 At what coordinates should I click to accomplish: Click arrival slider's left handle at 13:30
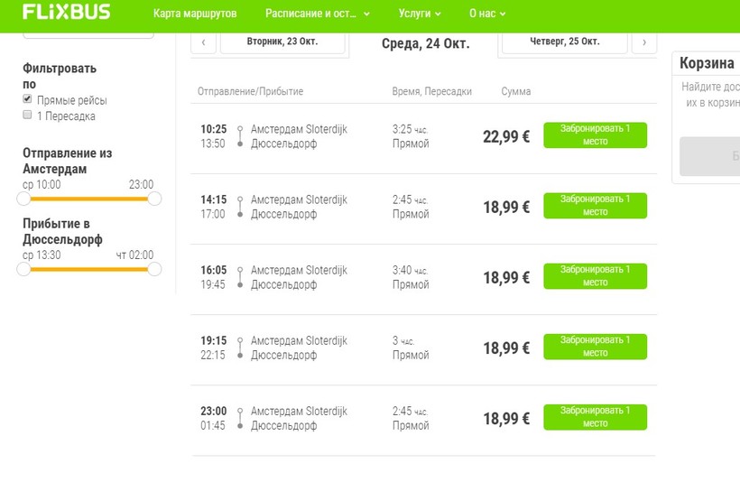pos(24,269)
